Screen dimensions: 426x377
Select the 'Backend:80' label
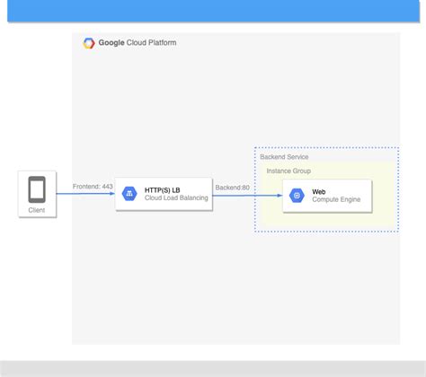233,188
